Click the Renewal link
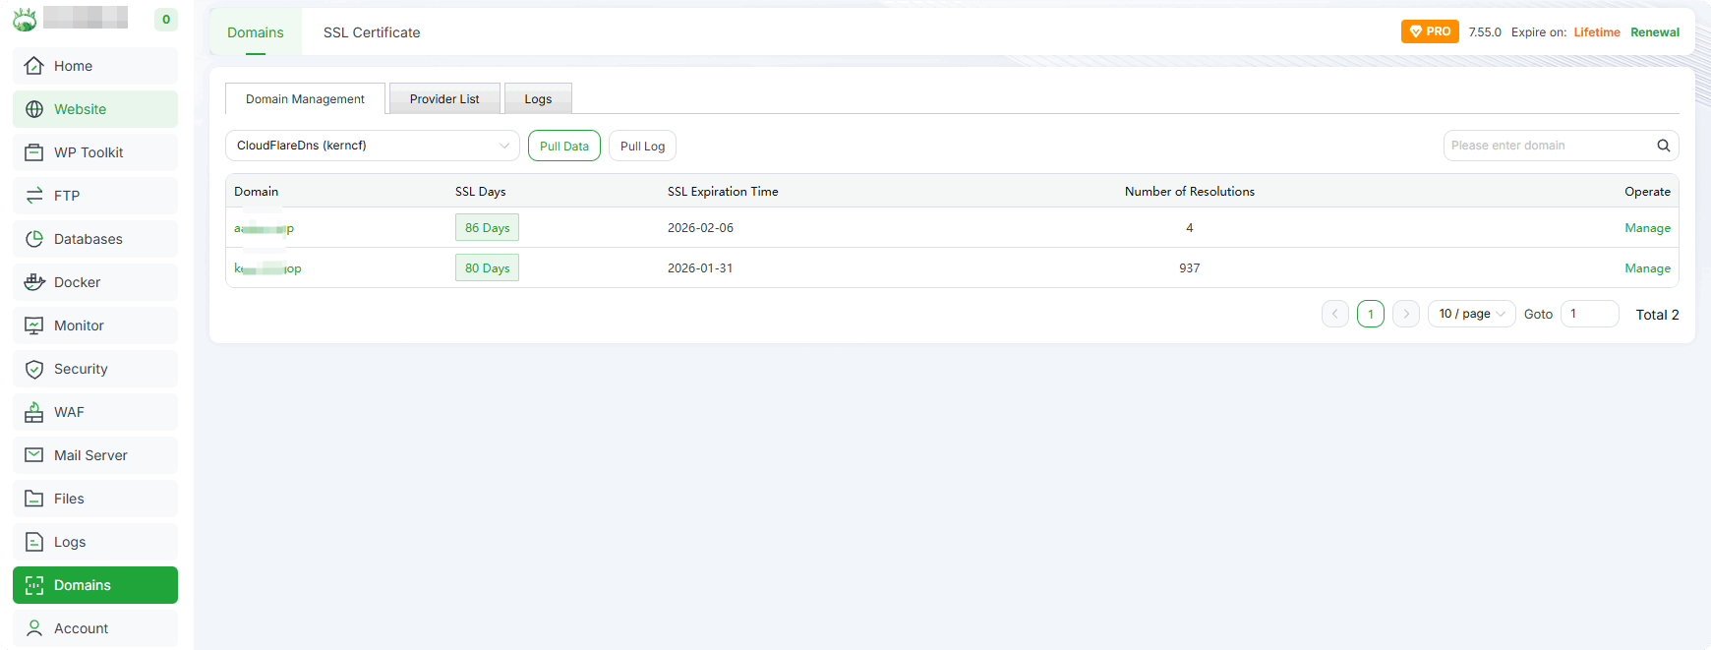Viewport: 1711px width, 650px height. click(x=1655, y=31)
